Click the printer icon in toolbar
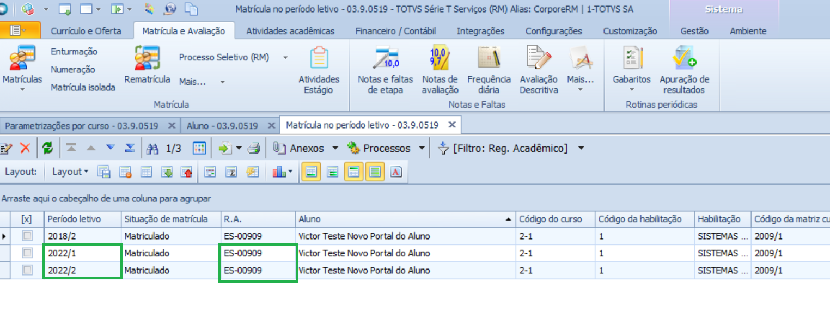This screenshot has width=830, height=312. pyautogui.click(x=254, y=148)
